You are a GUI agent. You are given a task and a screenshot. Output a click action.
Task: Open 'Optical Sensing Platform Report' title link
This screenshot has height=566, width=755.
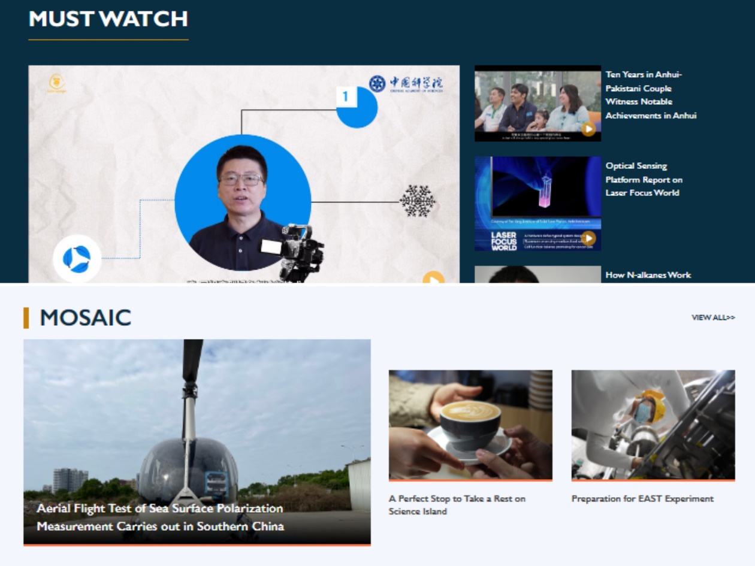pos(644,179)
